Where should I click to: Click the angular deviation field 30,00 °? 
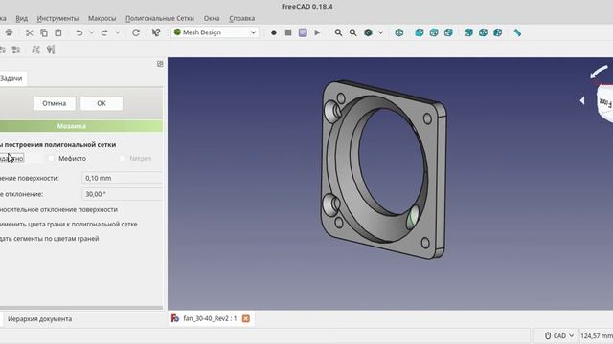[x=122, y=194]
